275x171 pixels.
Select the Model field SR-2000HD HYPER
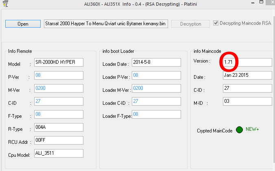click(x=59, y=62)
